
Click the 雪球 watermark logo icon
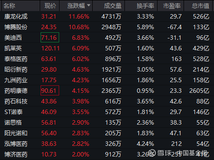pos(152,153)
